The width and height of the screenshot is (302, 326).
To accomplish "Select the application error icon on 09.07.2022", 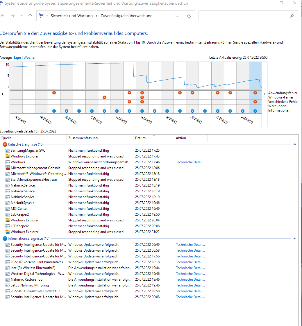I will click(54, 93).
